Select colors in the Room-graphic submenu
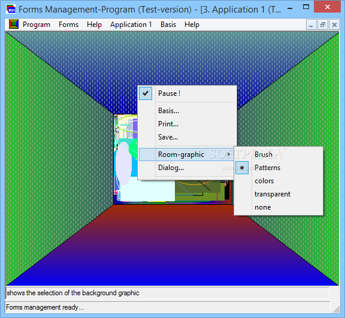Screen dimensions: 345x318 [279, 181]
